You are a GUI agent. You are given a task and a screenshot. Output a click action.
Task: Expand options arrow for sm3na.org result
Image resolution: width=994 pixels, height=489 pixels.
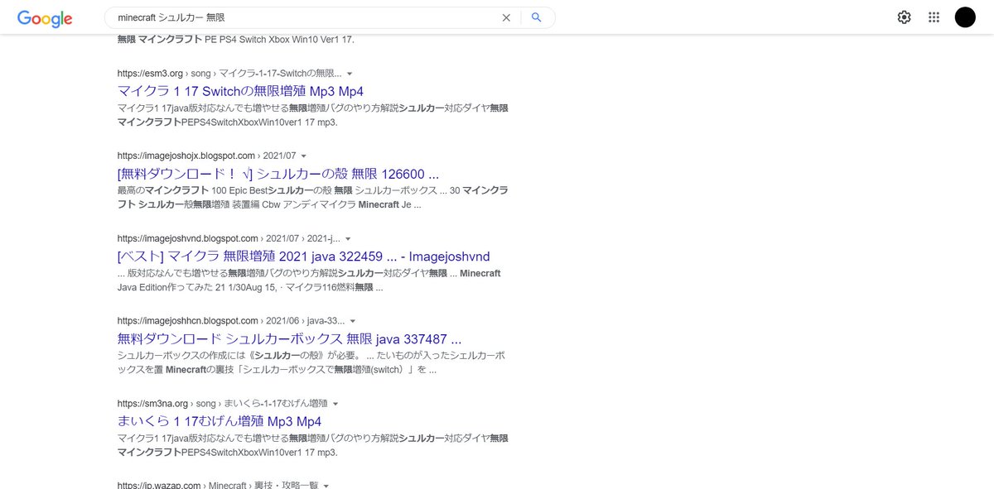[x=335, y=404]
